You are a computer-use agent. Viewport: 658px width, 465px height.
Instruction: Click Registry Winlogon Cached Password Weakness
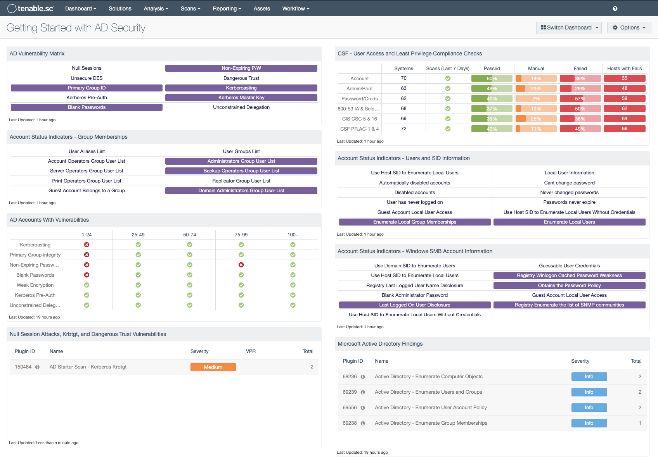click(569, 276)
